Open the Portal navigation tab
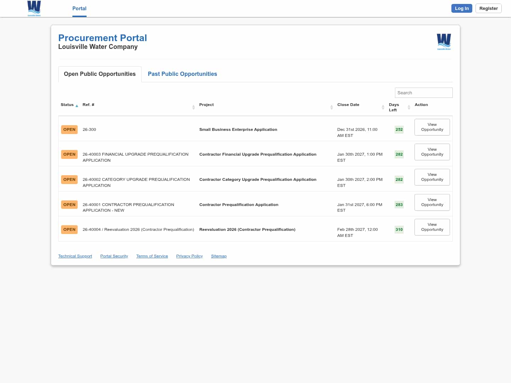The image size is (511, 383). (x=79, y=9)
